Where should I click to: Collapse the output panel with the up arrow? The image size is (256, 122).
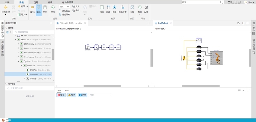click(x=244, y=91)
